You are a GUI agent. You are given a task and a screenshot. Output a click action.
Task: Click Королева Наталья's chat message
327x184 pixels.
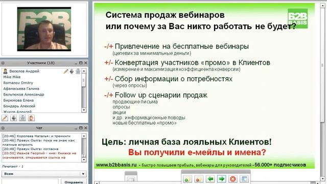pos(36,136)
